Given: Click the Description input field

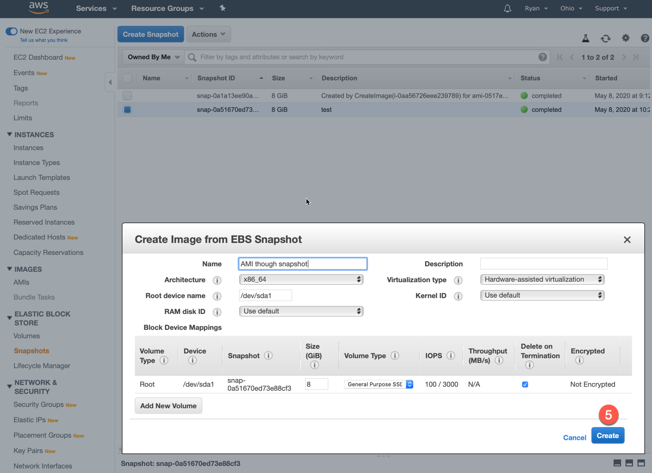Looking at the screenshot, I should (544, 263).
